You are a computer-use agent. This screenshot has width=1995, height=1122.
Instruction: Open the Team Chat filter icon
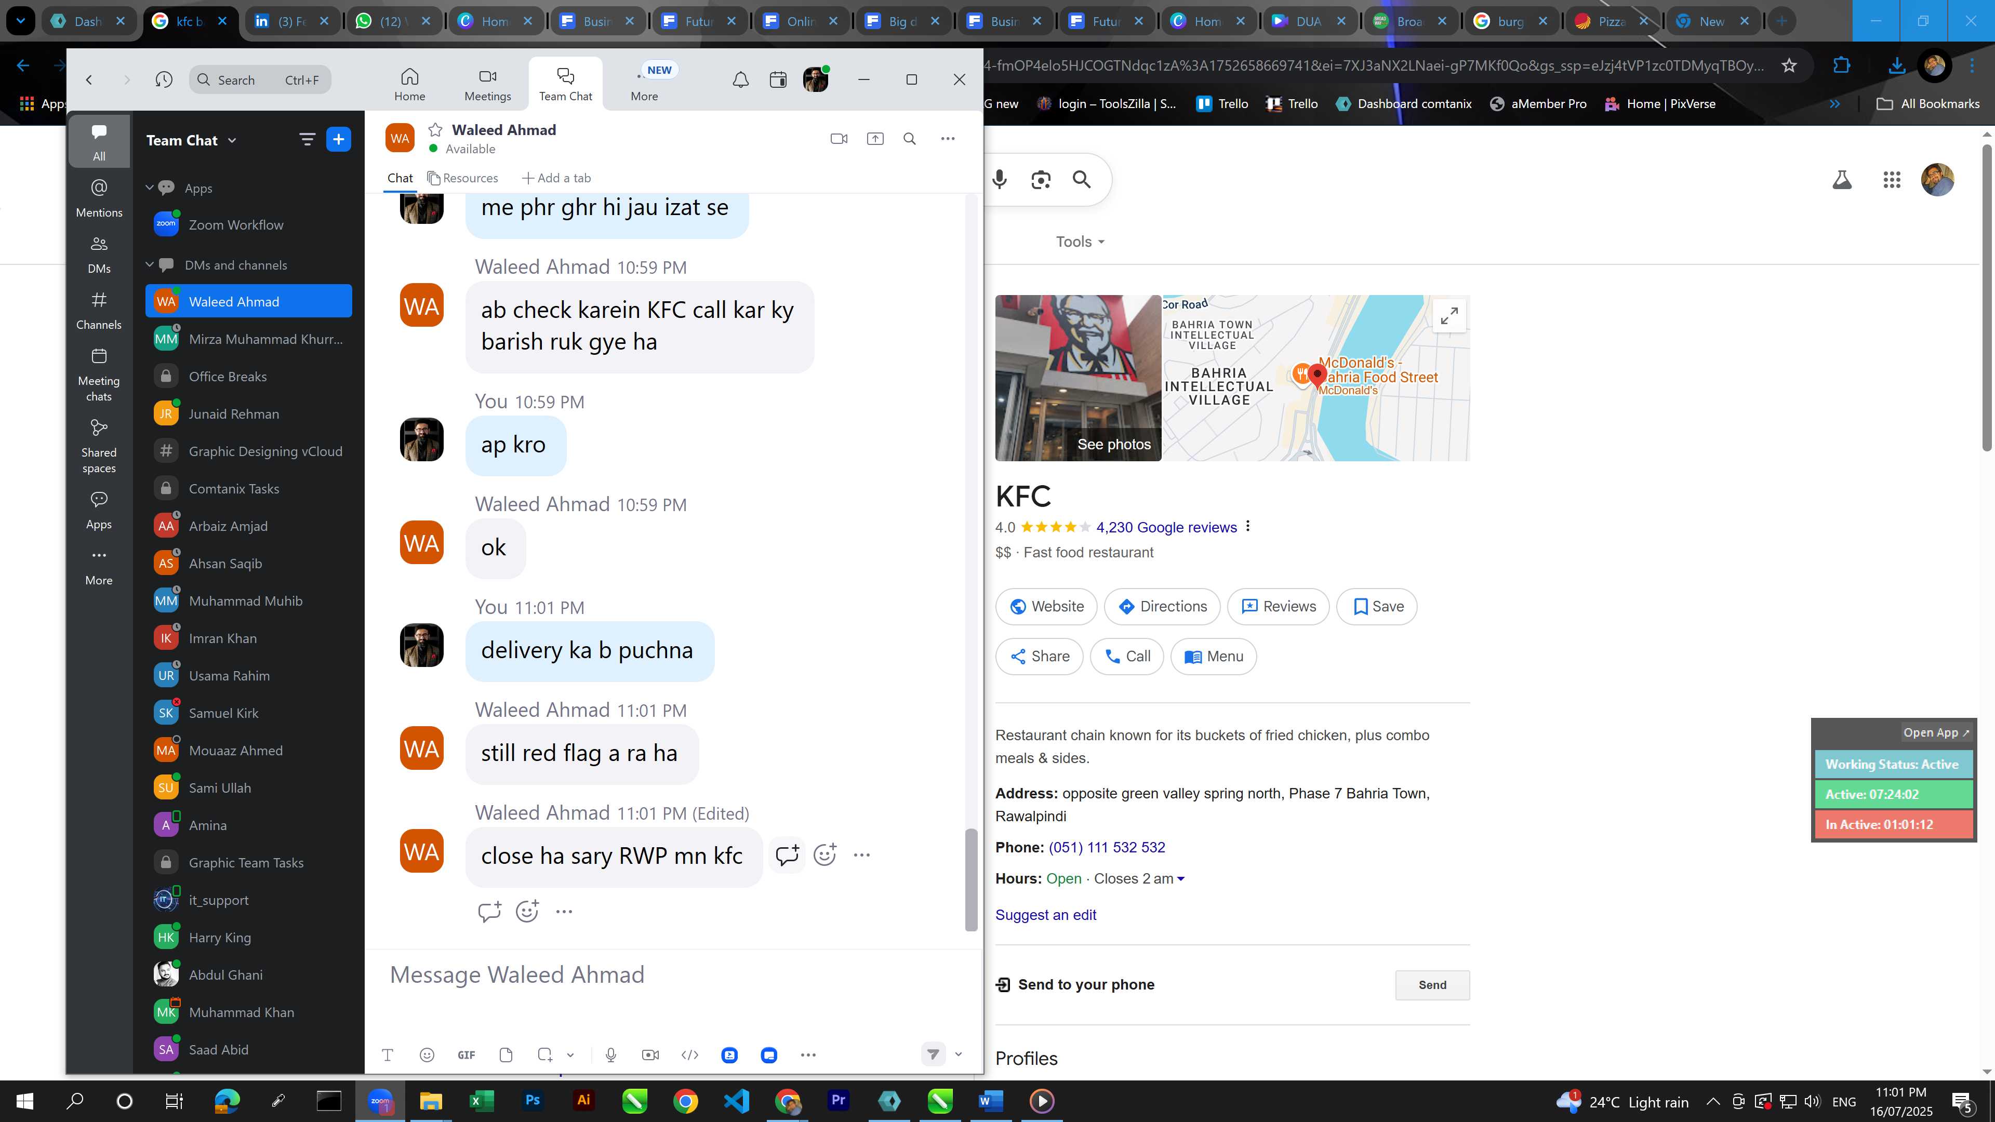tap(307, 139)
